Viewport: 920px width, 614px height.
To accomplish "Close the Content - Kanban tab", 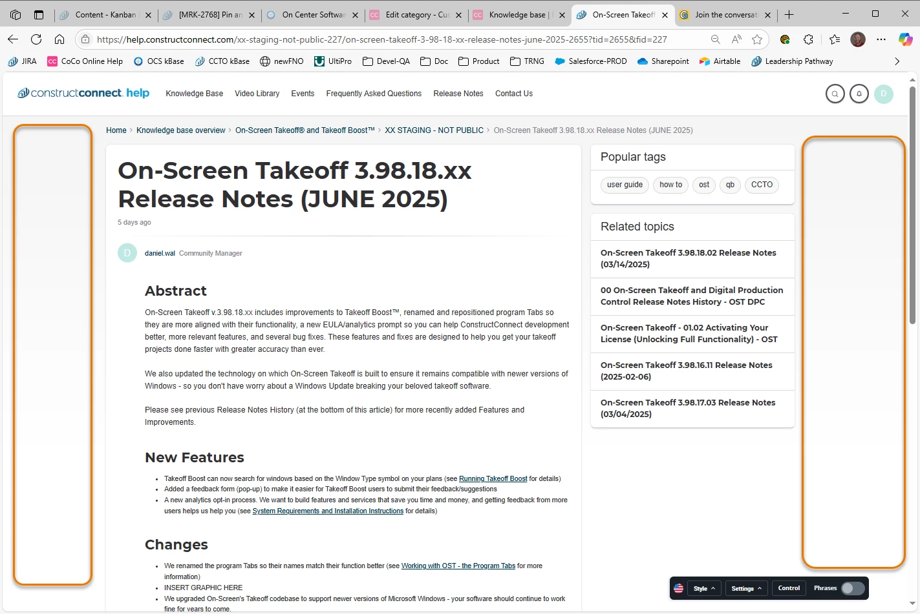I will point(148,14).
